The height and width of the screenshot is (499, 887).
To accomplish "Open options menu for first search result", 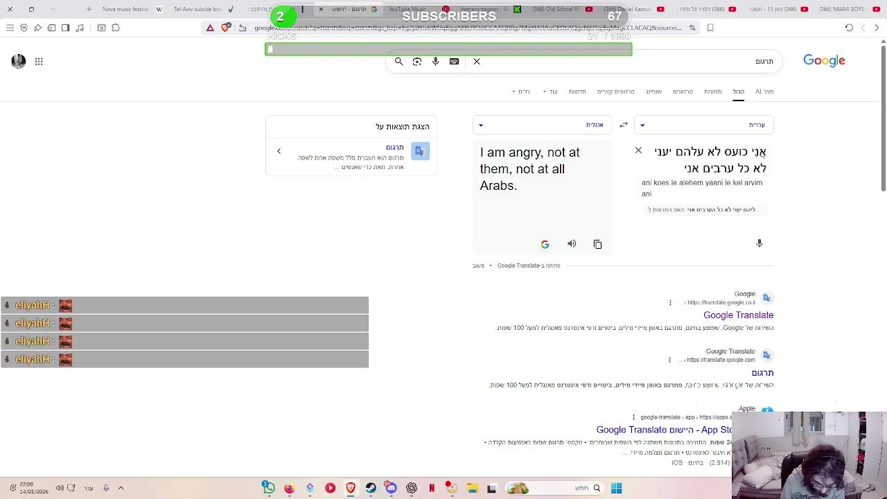I will point(670,302).
